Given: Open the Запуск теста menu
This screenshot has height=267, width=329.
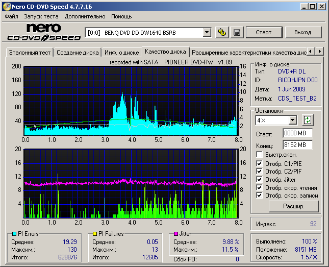Looking at the screenshot, I should coord(41,16).
